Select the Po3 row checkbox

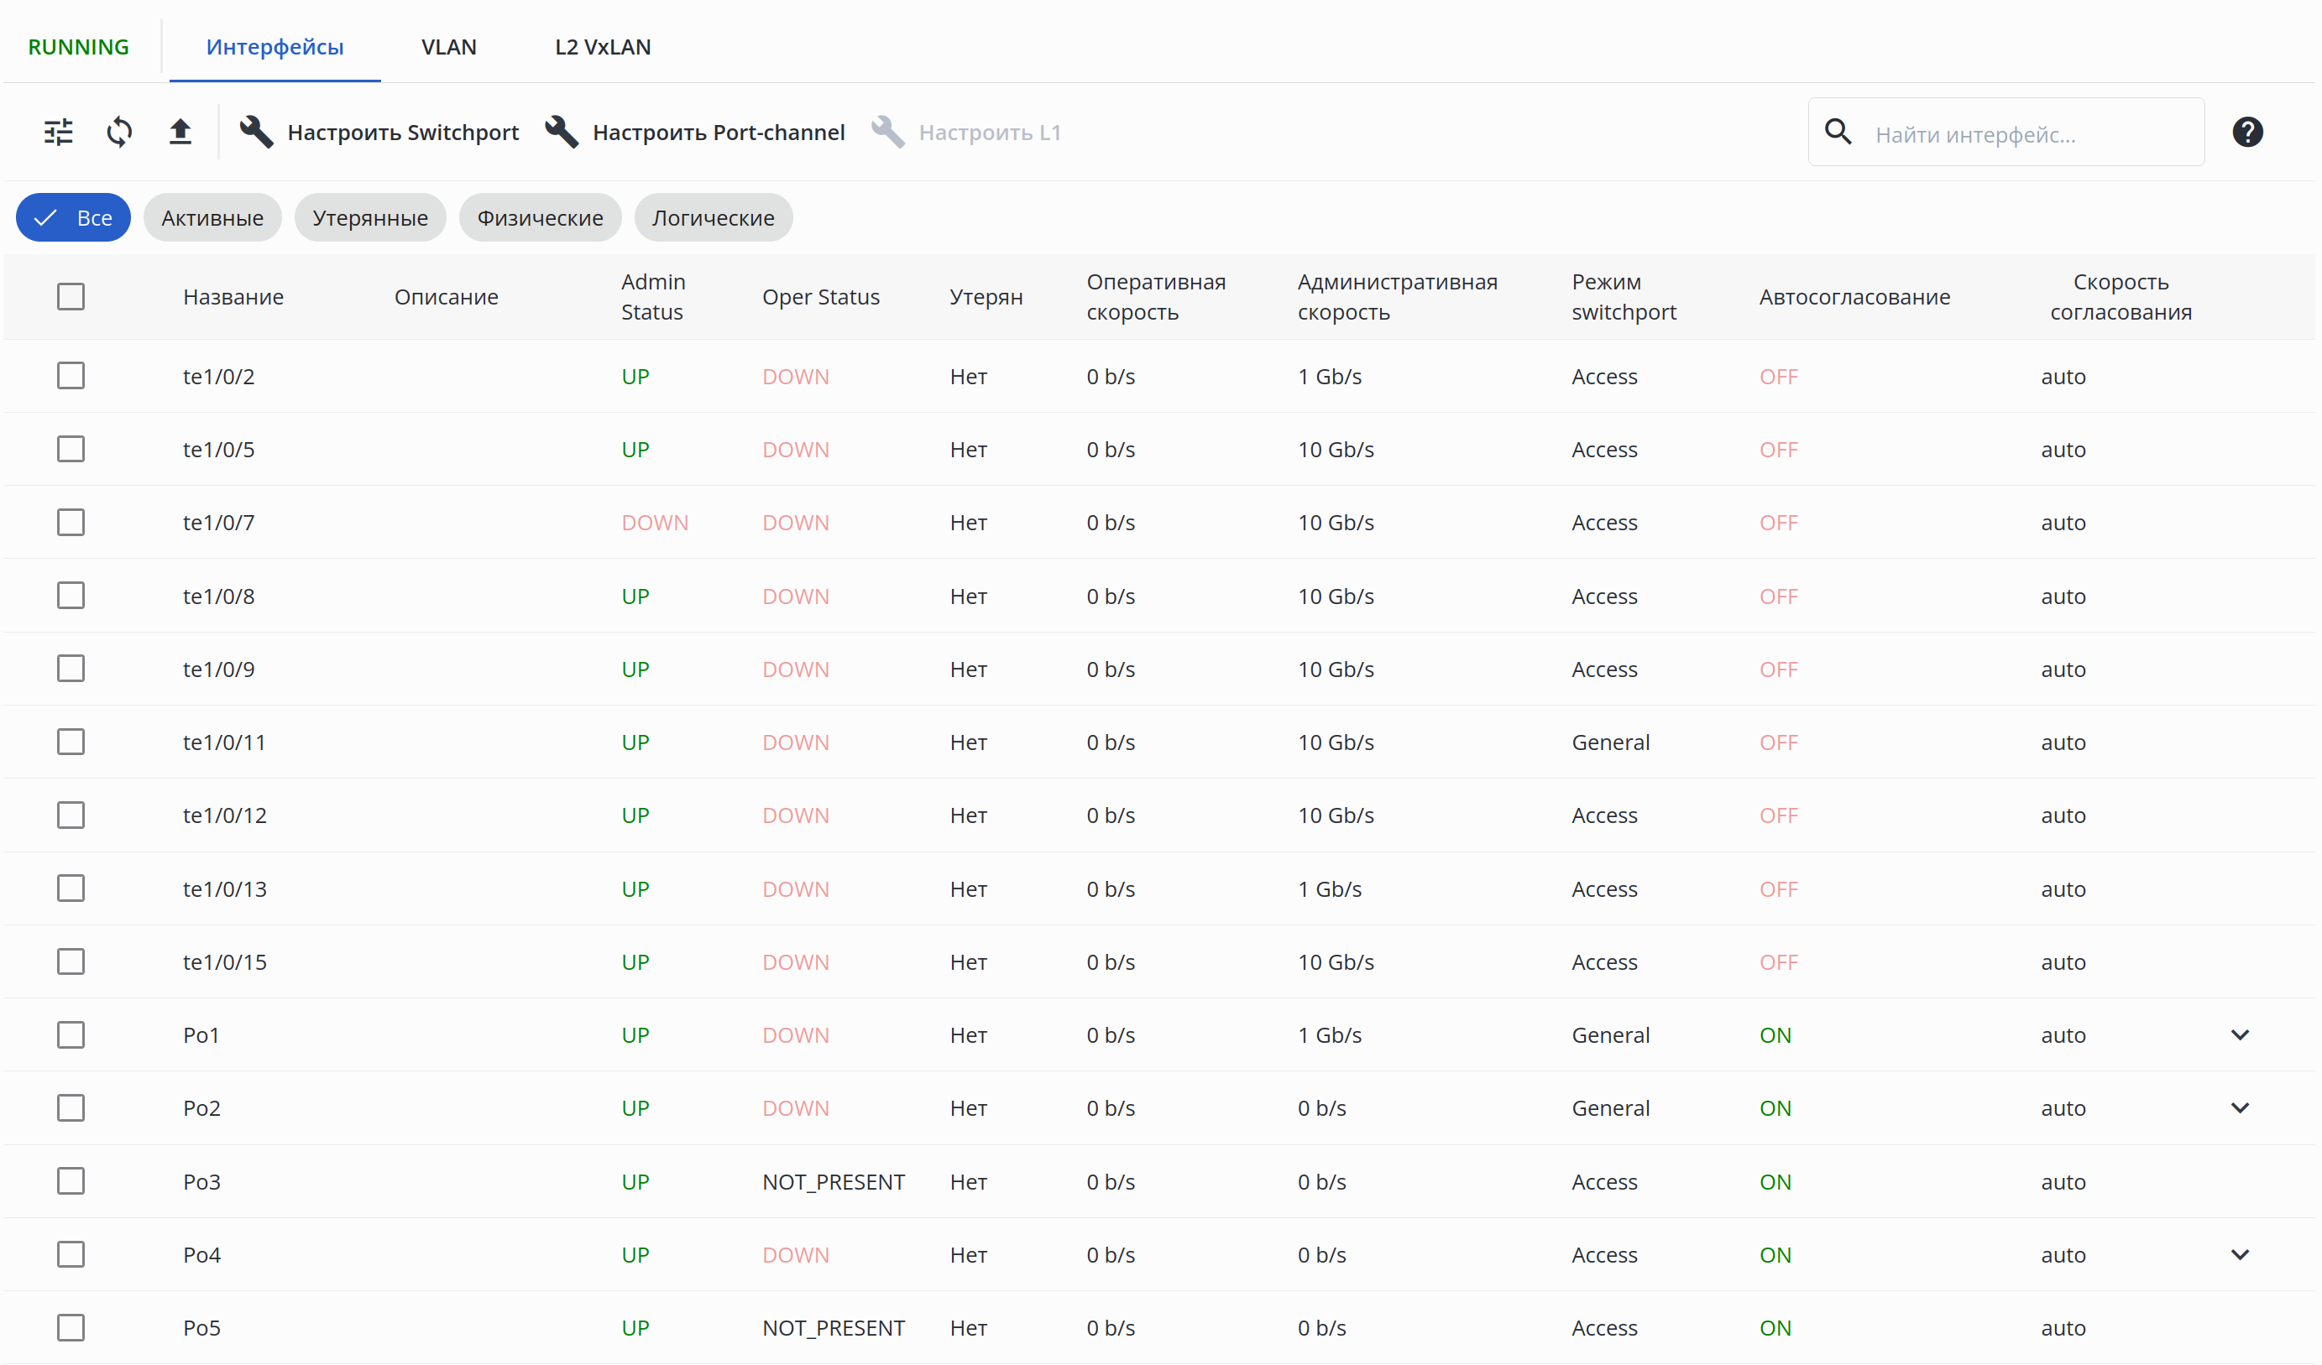coord(71,1180)
